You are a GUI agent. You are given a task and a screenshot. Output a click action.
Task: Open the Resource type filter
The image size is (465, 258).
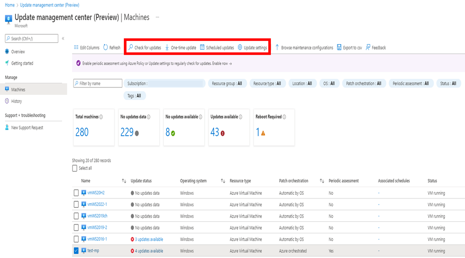(267, 84)
